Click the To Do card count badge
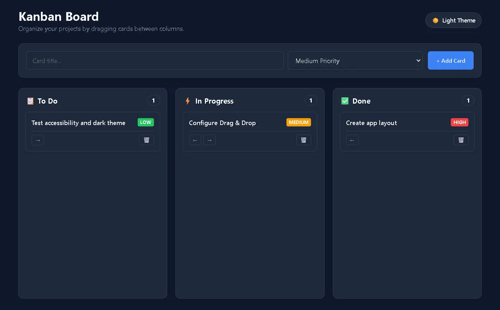Image resolution: width=500 pixels, height=310 pixels. click(x=154, y=100)
